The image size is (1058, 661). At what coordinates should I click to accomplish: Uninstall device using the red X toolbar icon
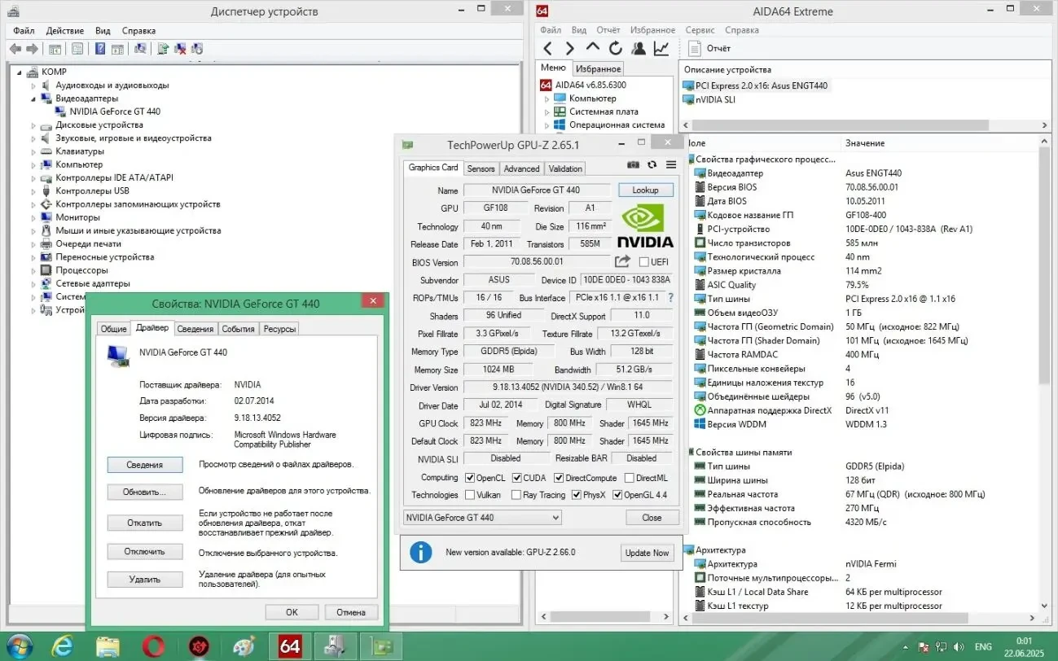pyautogui.click(x=180, y=49)
